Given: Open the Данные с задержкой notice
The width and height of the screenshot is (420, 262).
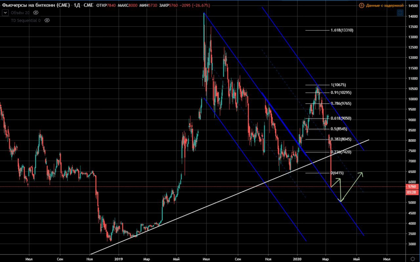Looking at the screenshot, I should tap(385, 6).
